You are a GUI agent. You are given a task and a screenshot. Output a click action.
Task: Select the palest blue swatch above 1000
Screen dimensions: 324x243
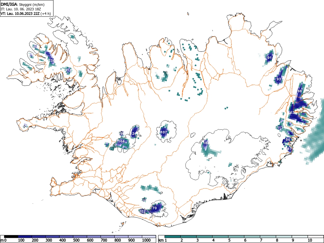149,237
